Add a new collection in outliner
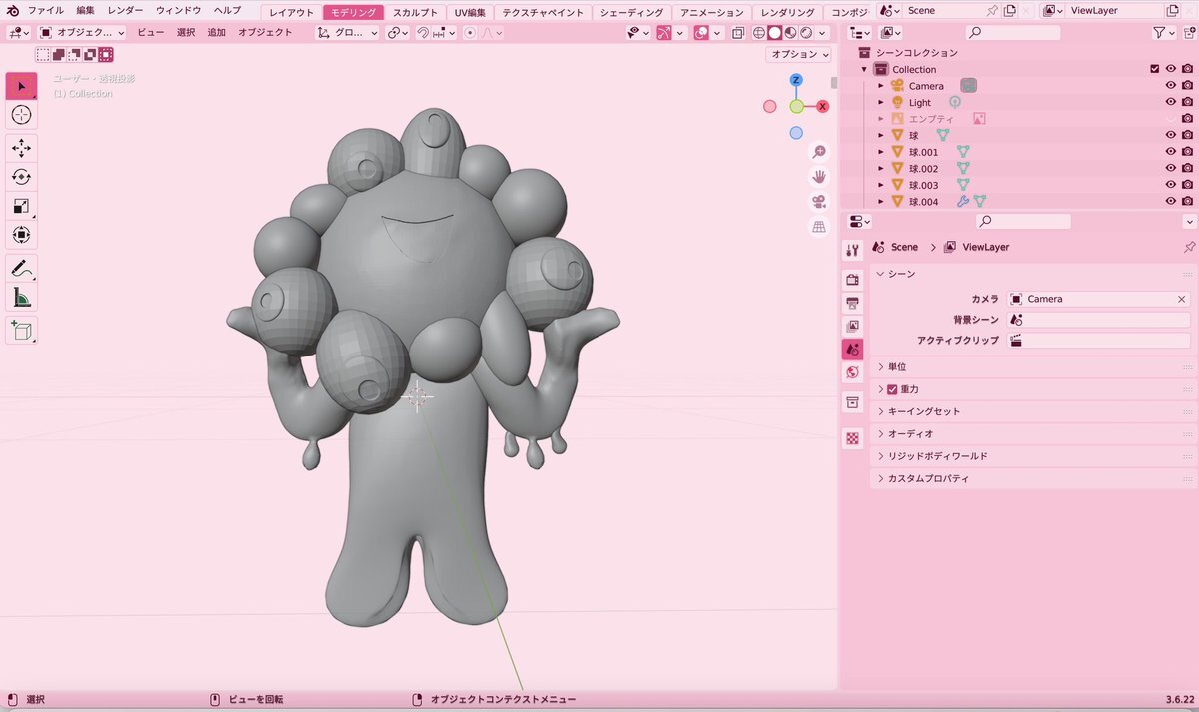 [1189, 33]
